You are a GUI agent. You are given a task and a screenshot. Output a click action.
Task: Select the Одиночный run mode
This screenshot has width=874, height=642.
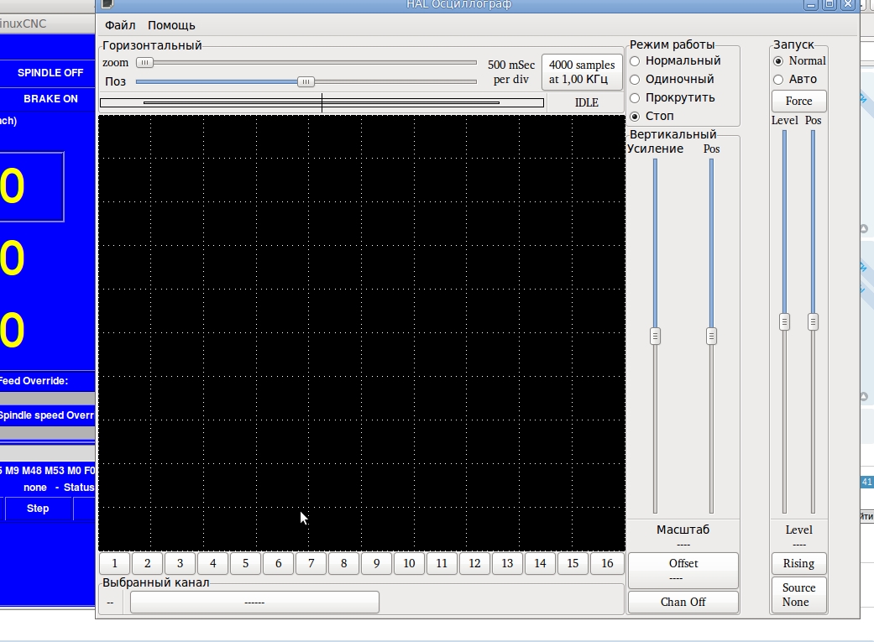[672, 79]
